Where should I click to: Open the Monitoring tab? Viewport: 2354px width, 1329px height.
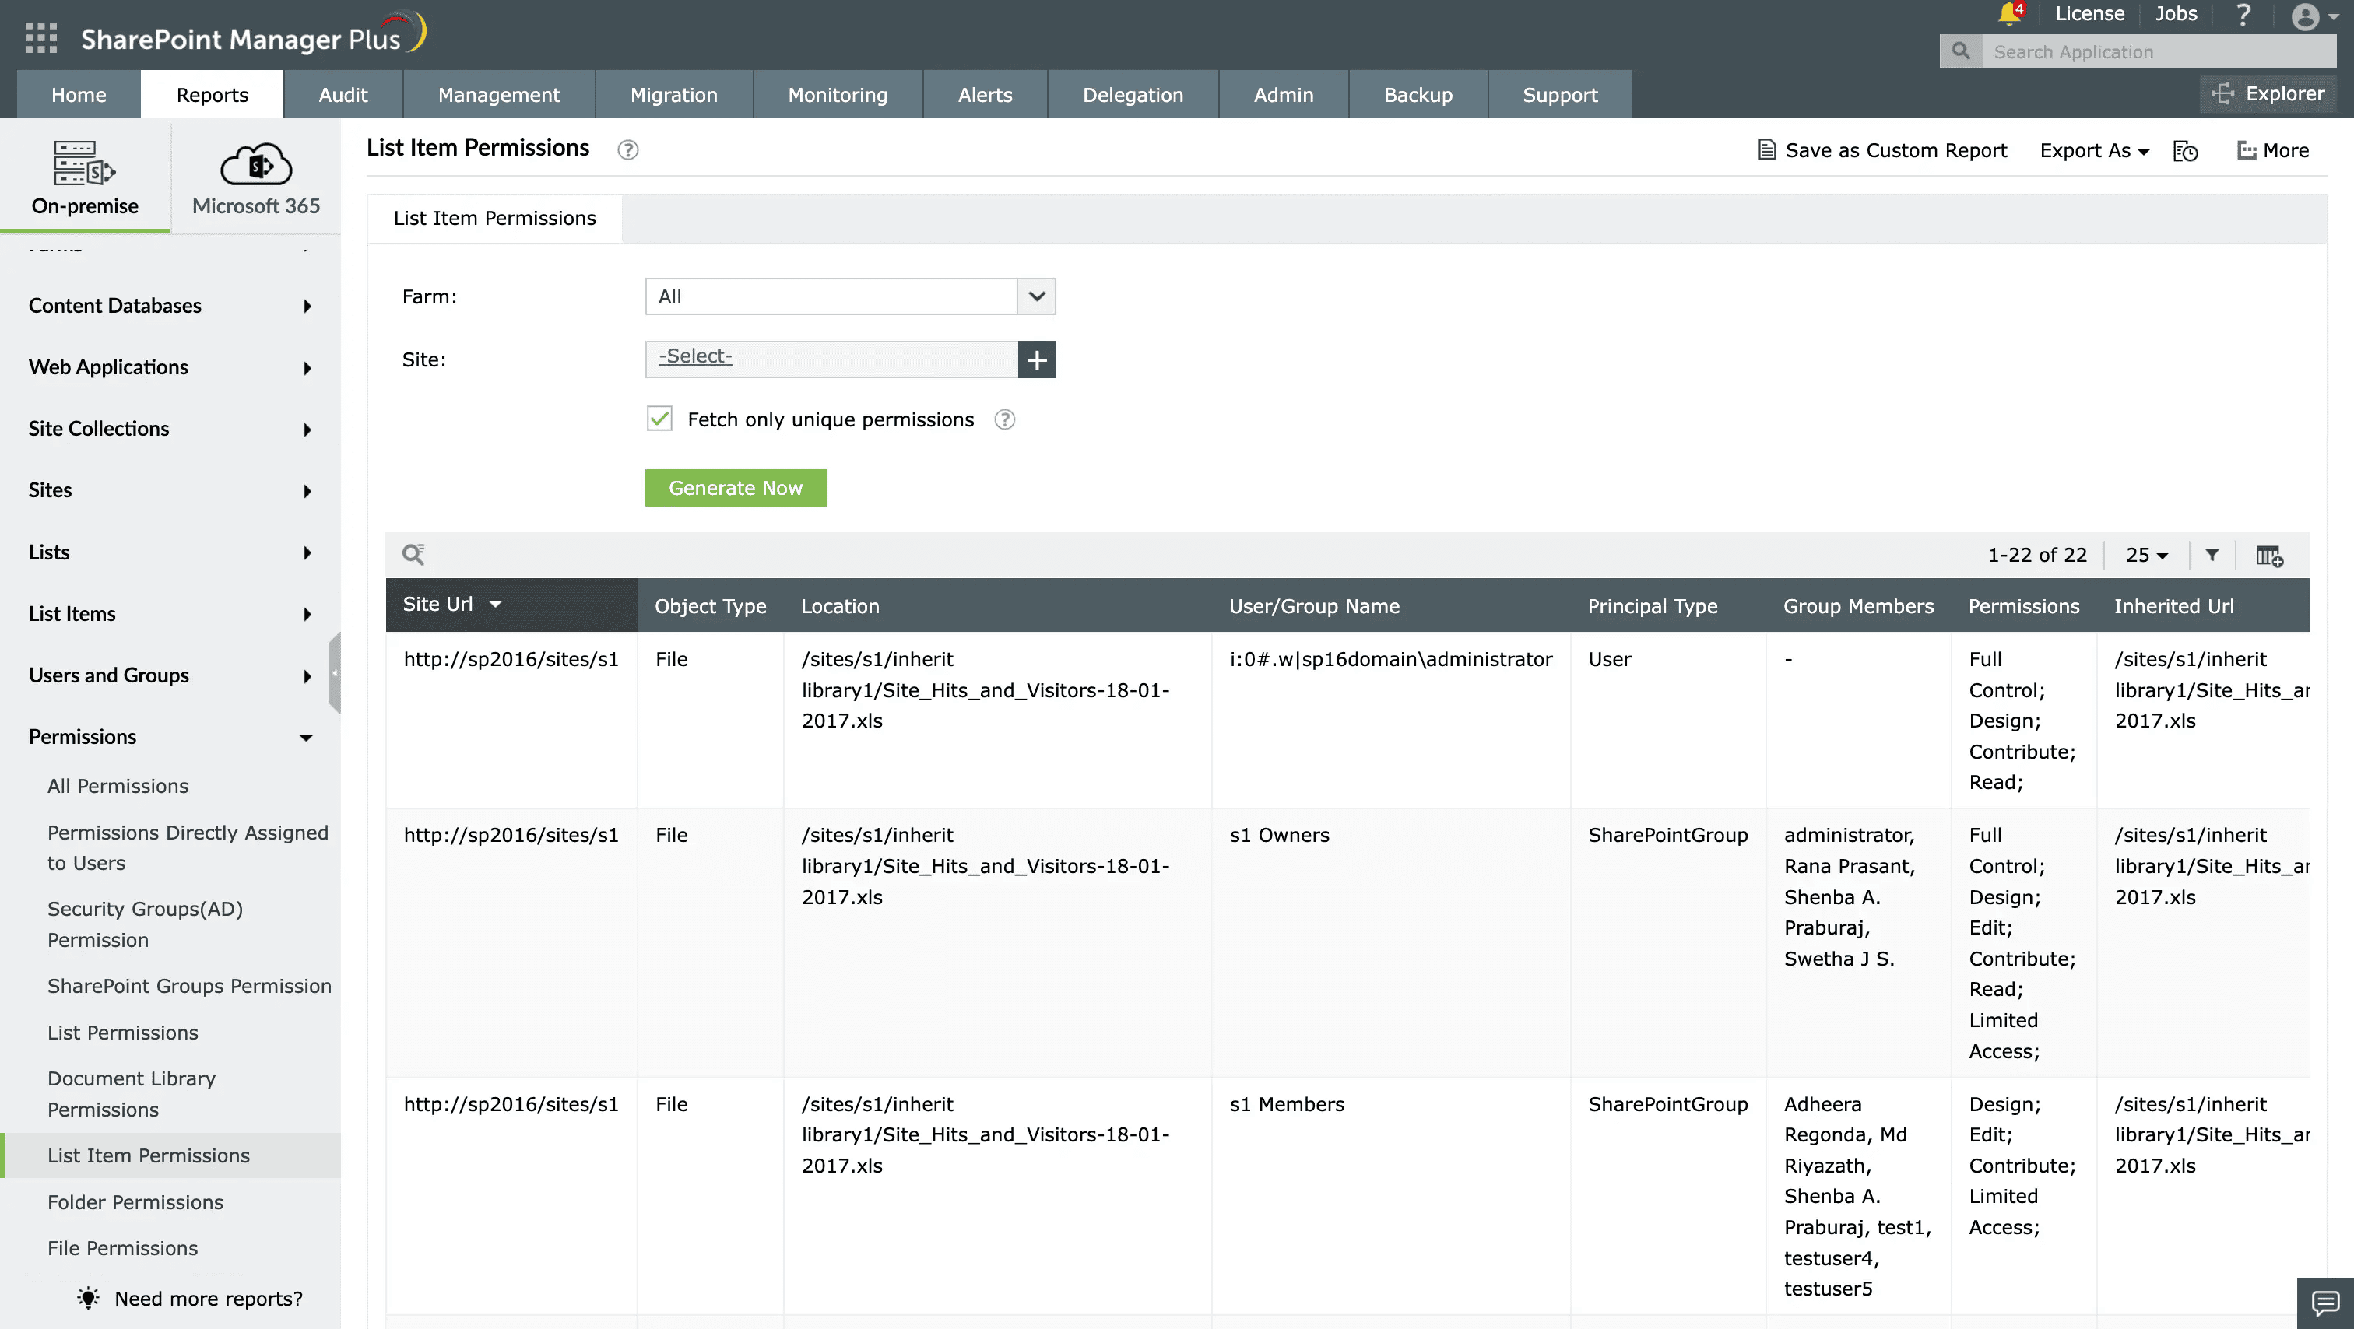pyautogui.click(x=838, y=95)
